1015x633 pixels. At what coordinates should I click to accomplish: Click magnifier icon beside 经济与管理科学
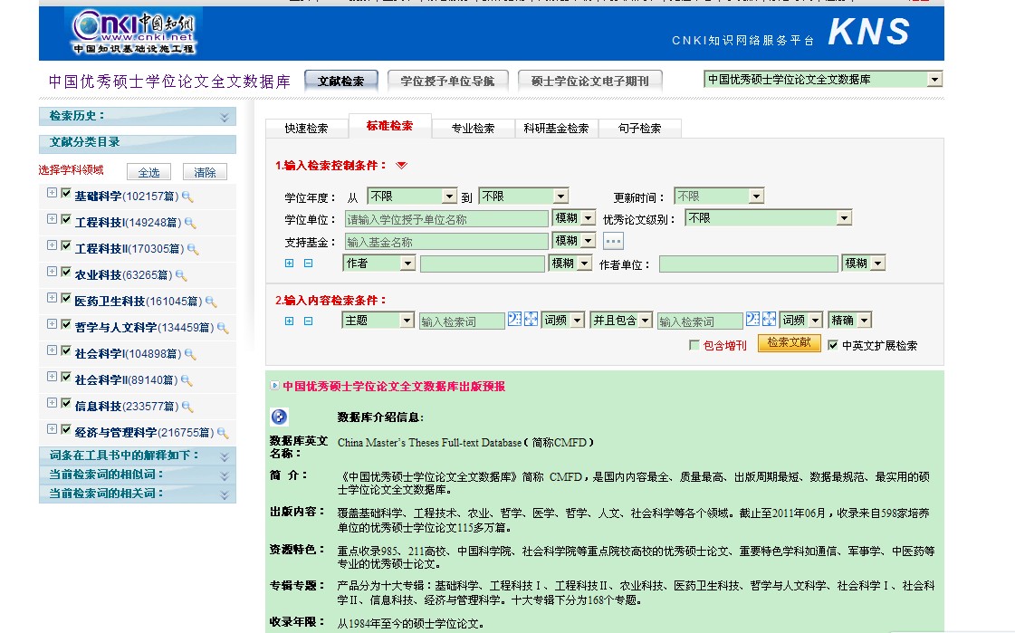[x=223, y=433]
